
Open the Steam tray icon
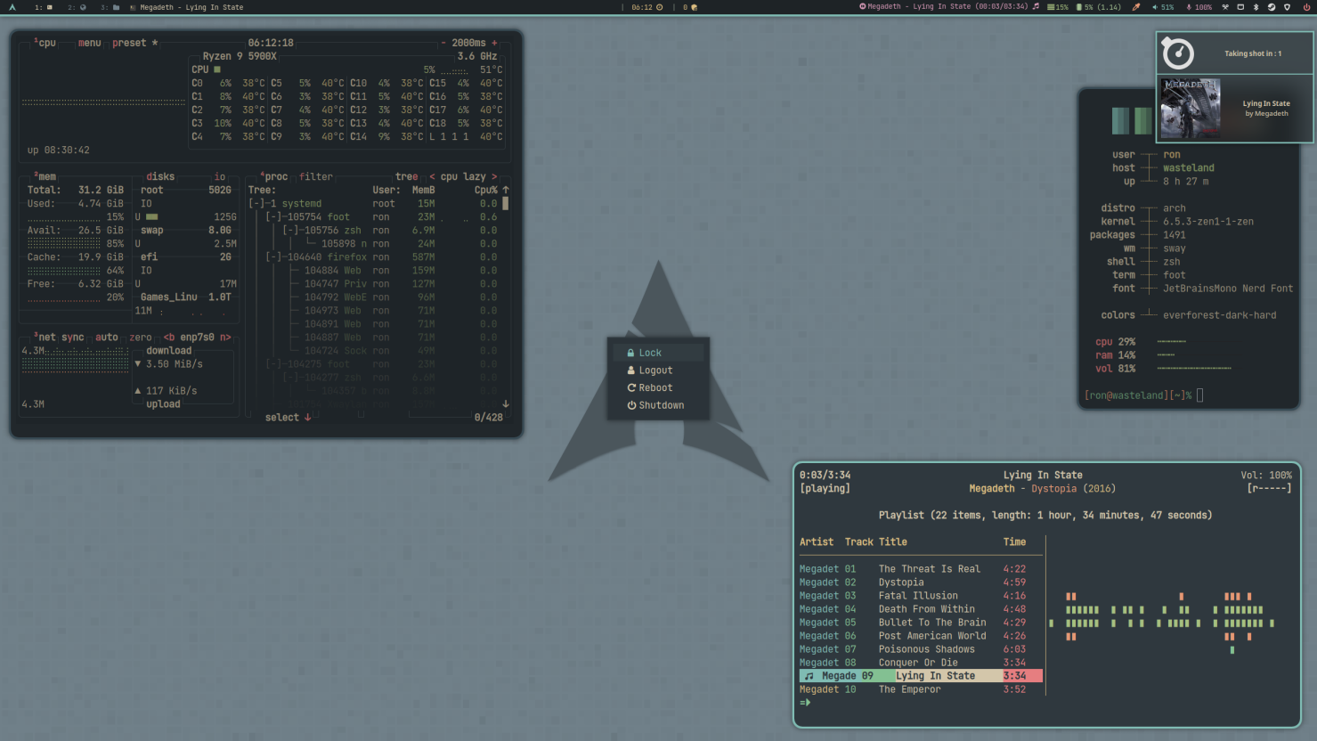click(x=1272, y=7)
